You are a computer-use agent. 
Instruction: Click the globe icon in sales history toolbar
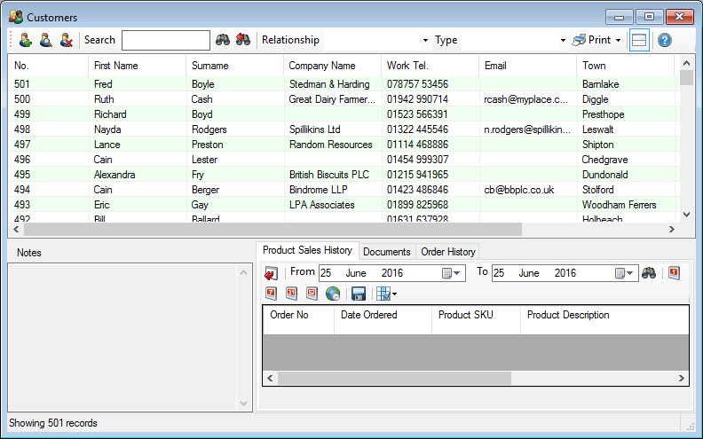[x=333, y=294]
